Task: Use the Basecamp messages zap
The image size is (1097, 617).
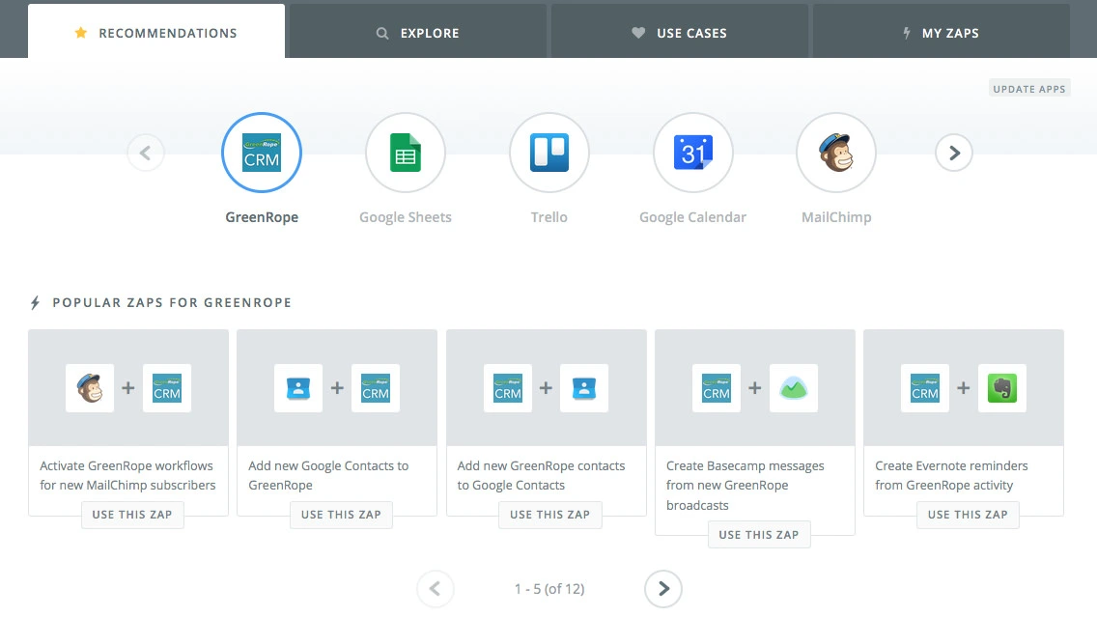Action: 759,535
